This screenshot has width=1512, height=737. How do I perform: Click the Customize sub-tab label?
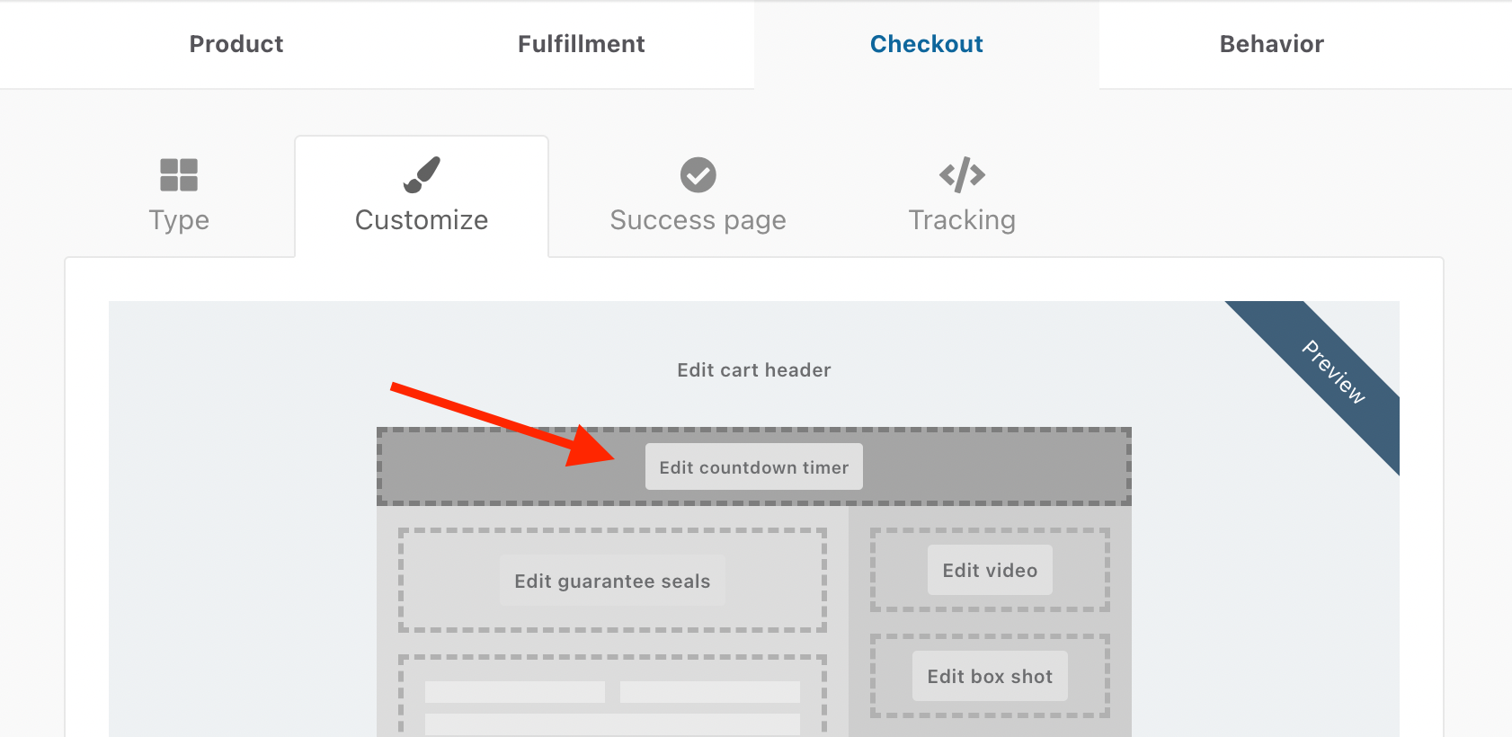click(422, 220)
